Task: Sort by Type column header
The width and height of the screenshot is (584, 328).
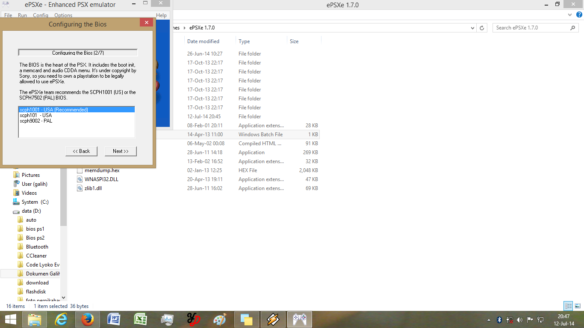Action: pos(244,41)
